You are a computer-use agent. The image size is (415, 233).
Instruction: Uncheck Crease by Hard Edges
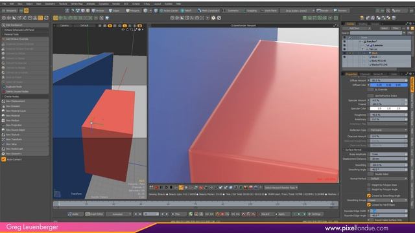[x=369, y=205]
